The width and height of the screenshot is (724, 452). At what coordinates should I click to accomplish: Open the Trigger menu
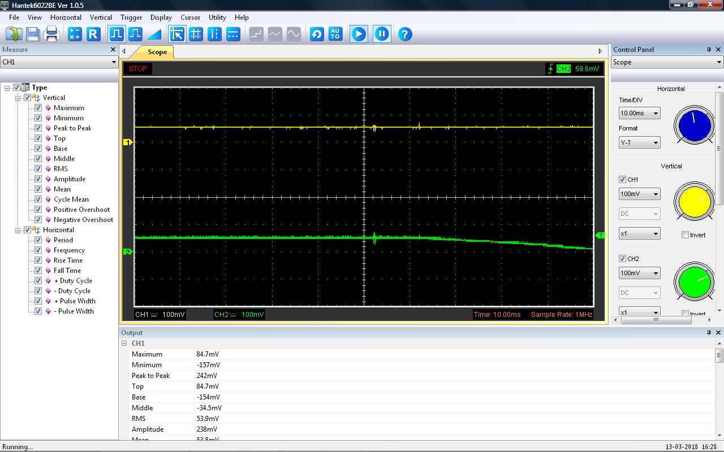click(x=131, y=18)
